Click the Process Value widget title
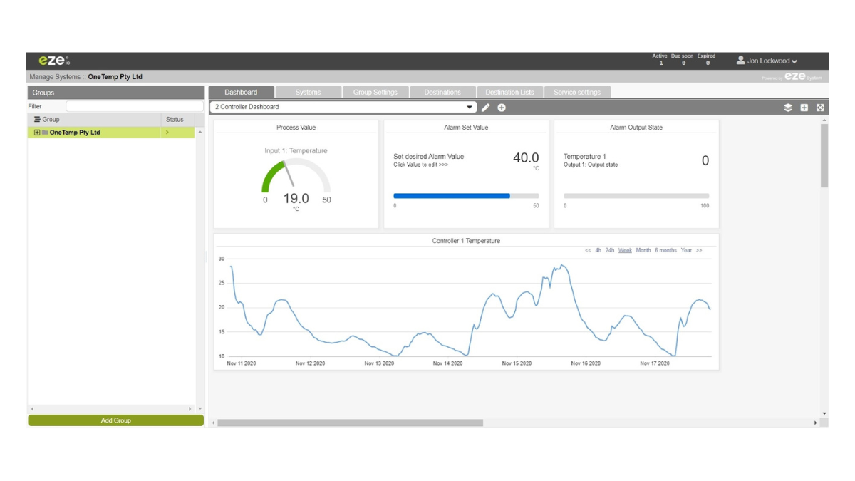Image resolution: width=855 pixels, height=481 pixels. pos(296,128)
